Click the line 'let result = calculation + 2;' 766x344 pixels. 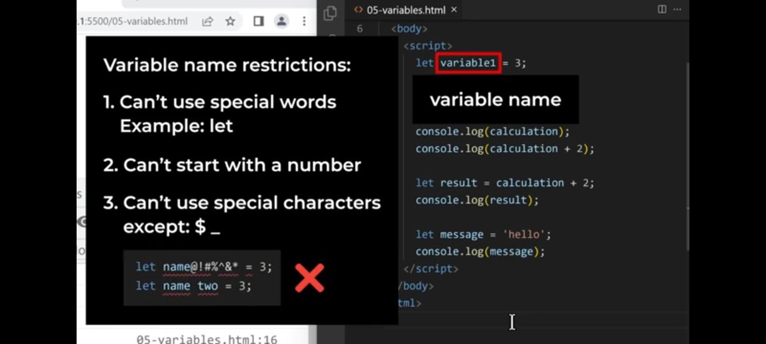[x=505, y=183]
